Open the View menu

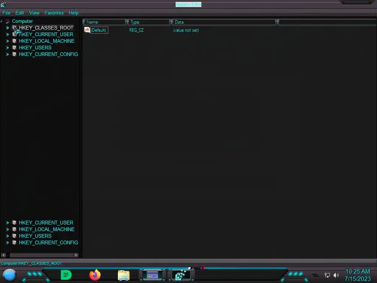34,13
